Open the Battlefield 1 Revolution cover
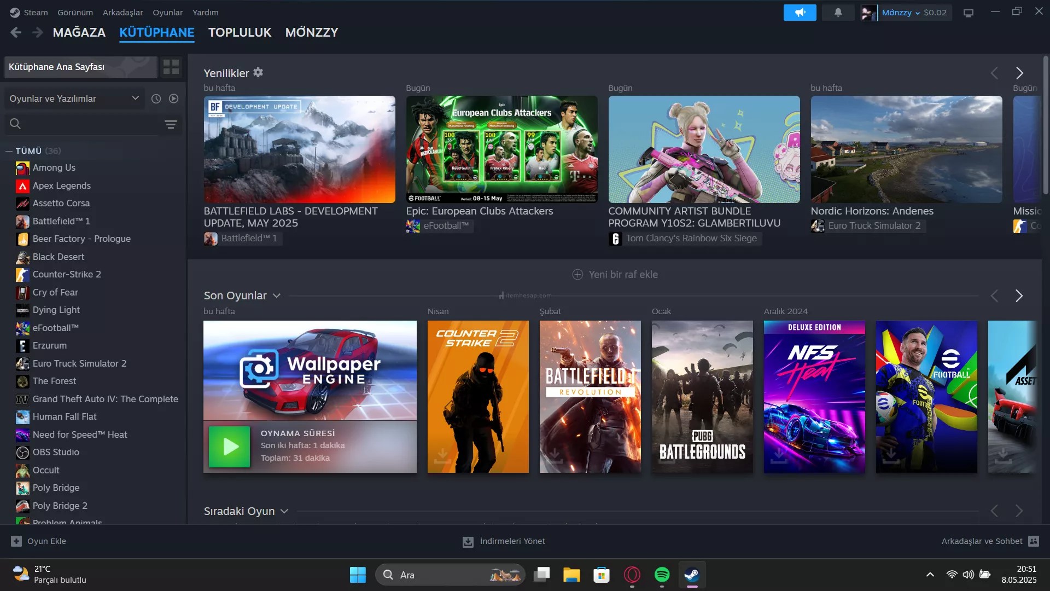Viewport: 1050px width, 591px height. click(x=590, y=397)
